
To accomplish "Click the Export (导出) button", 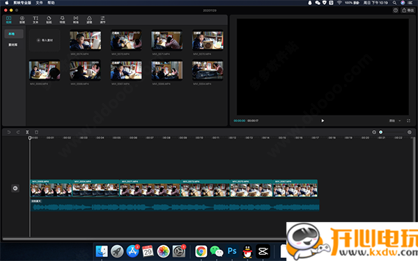I will [408, 10].
